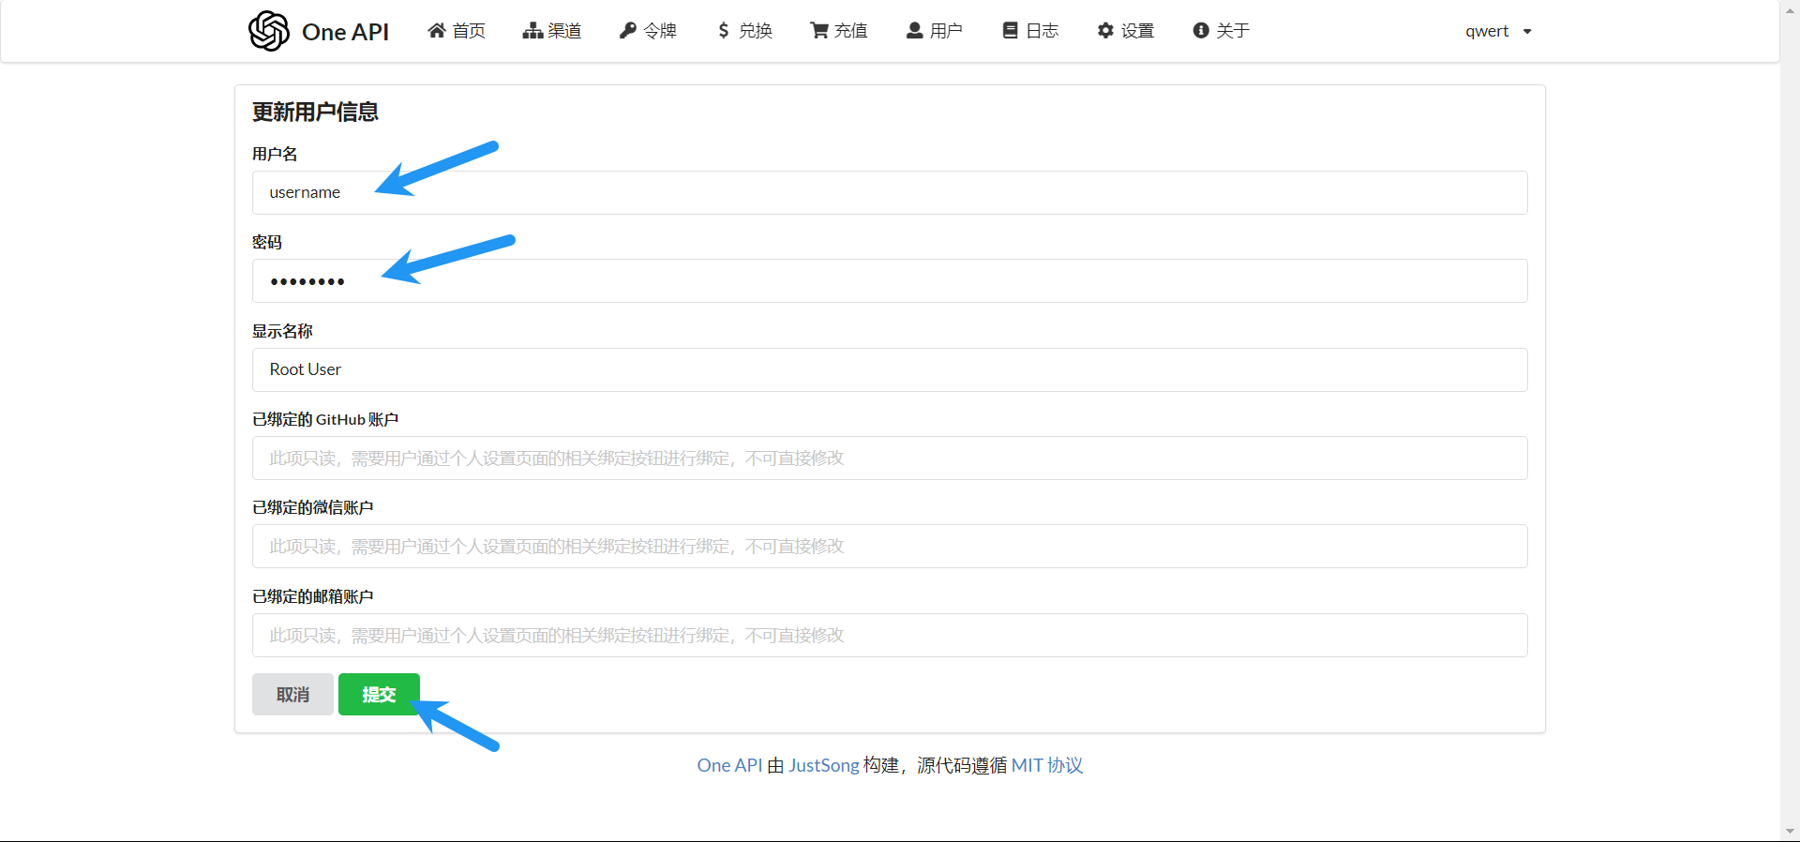Click into the 密码 password field
The width and height of the screenshot is (1800, 842).
(889, 281)
